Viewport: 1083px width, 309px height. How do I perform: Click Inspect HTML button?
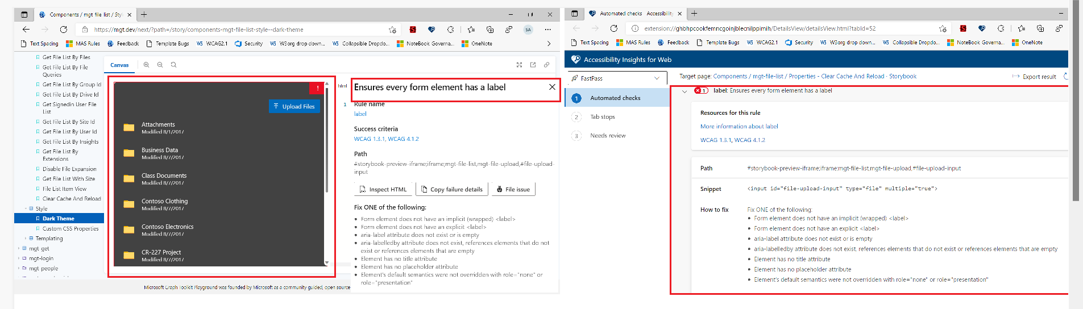(x=384, y=189)
